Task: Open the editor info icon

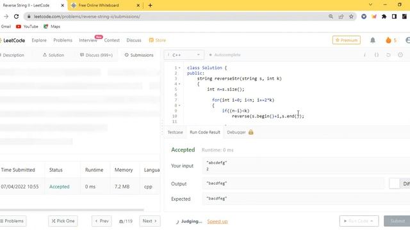Action: (365, 55)
